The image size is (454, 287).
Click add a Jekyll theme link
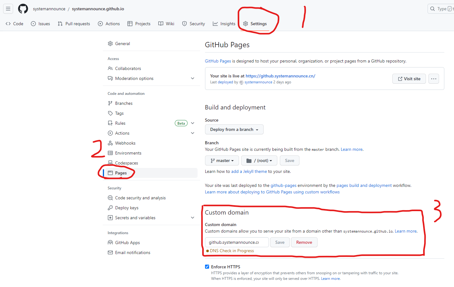249,171
